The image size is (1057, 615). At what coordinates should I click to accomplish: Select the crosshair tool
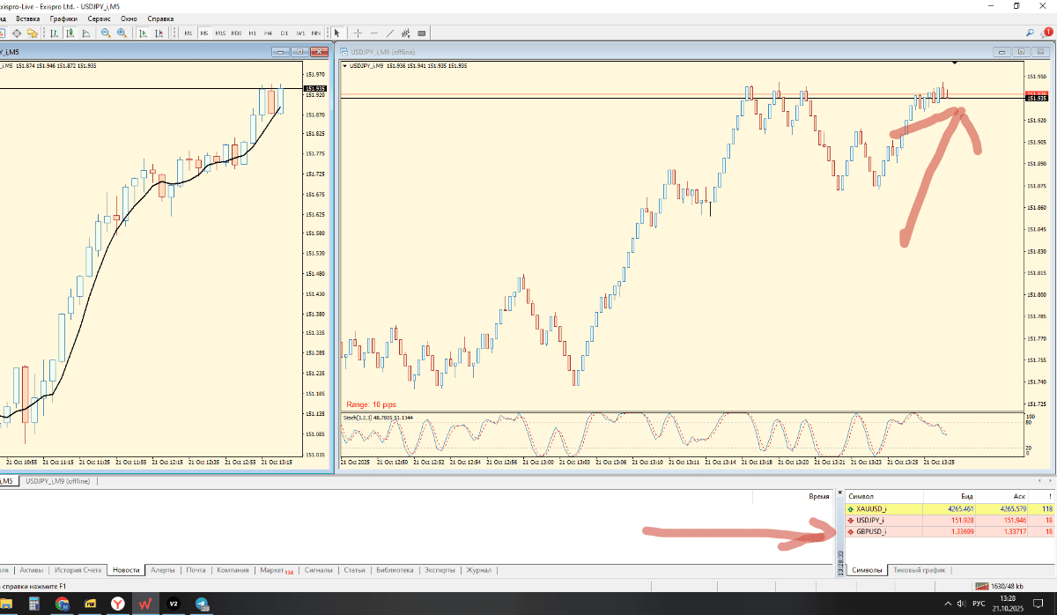pyautogui.click(x=358, y=33)
